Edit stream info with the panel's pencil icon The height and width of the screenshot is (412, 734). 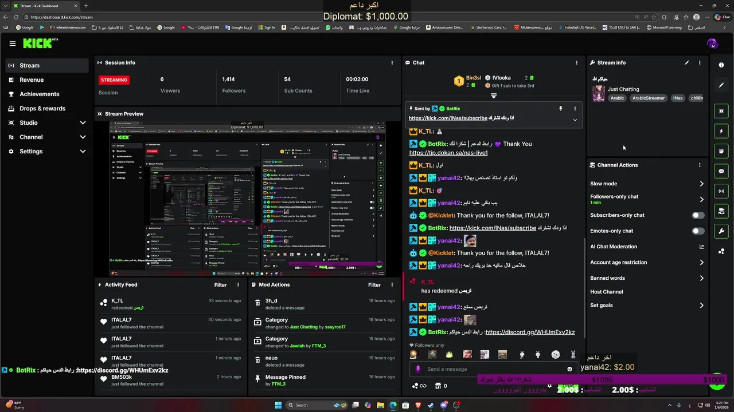pyautogui.click(x=687, y=62)
